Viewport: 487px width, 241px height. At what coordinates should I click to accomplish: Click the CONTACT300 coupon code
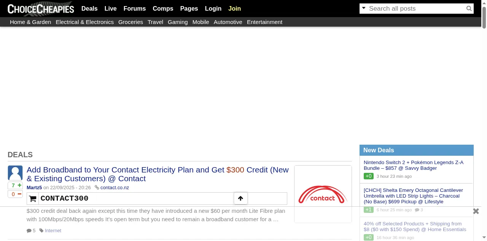click(64, 198)
